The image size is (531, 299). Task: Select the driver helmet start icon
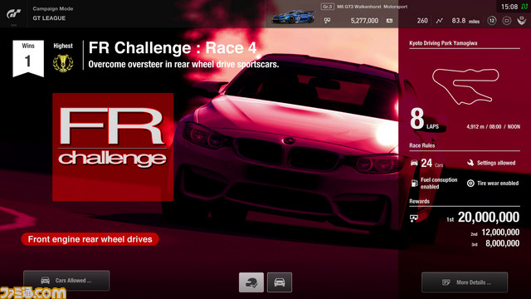click(251, 282)
